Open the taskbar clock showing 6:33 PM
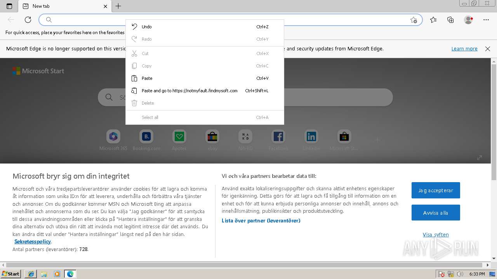This screenshot has width=497, height=279. (x=477, y=274)
